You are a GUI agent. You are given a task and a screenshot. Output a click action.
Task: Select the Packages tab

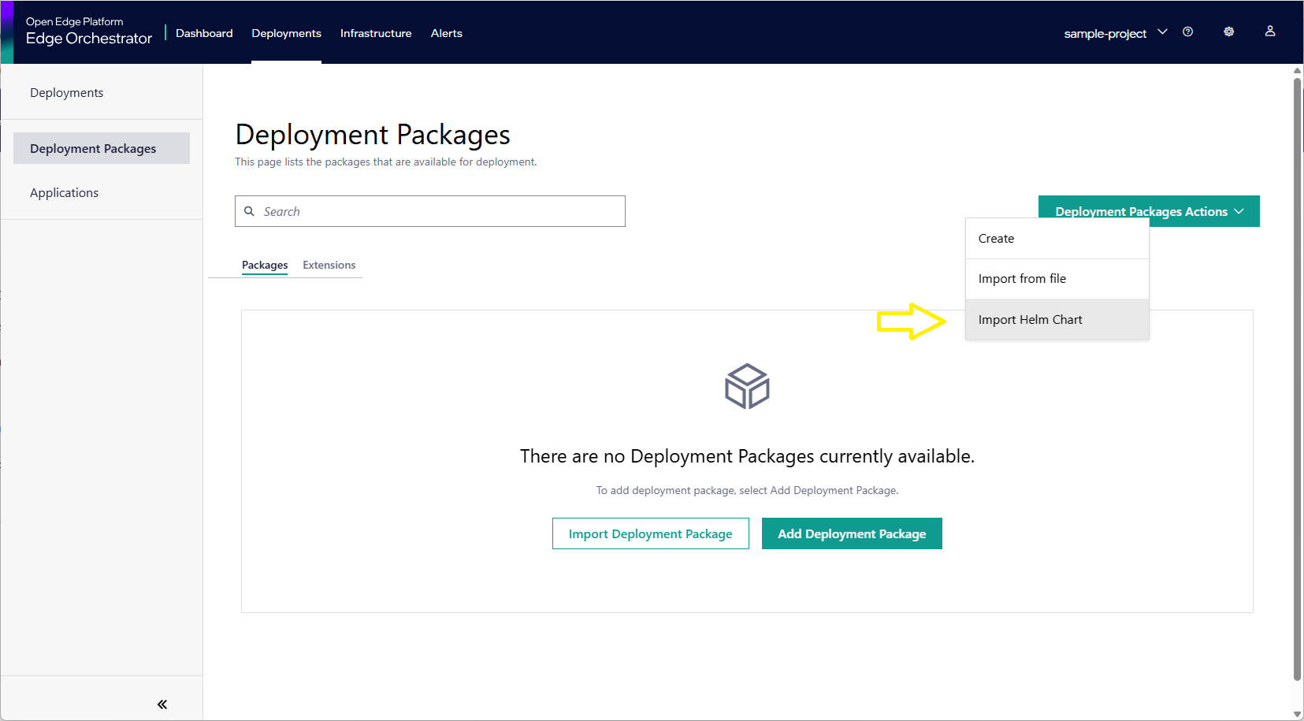[264, 266]
